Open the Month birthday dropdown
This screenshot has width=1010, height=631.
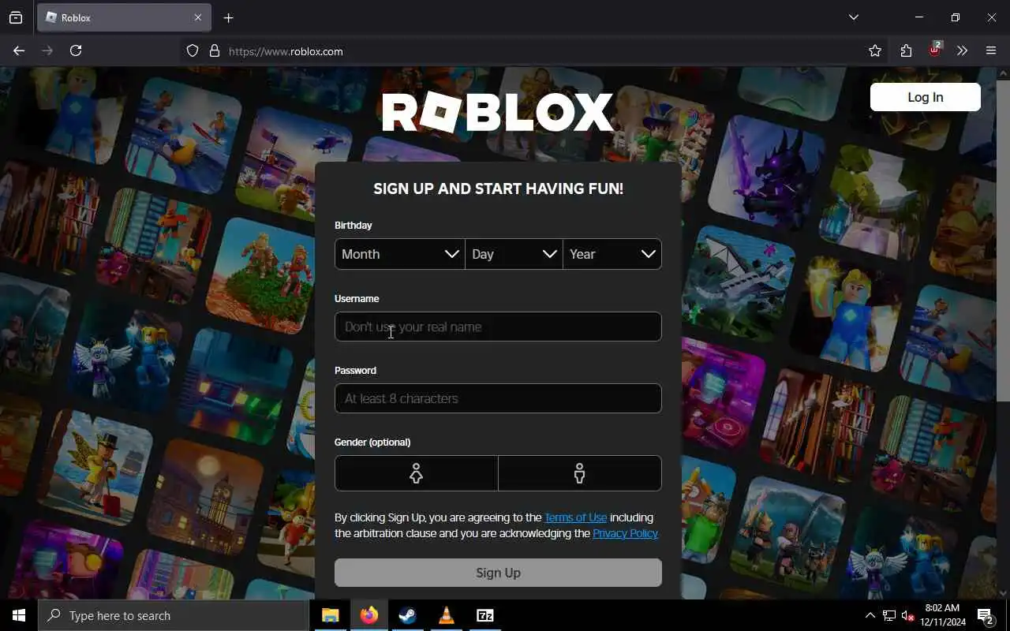pyautogui.click(x=400, y=254)
